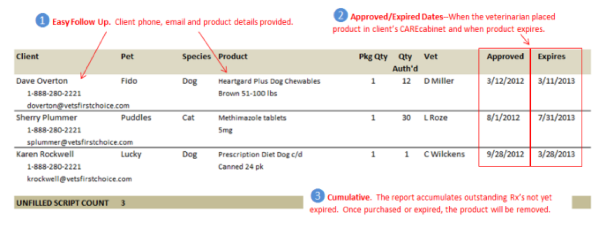Select the Product column header
This screenshot has height=228, width=599.
click(233, 57)
